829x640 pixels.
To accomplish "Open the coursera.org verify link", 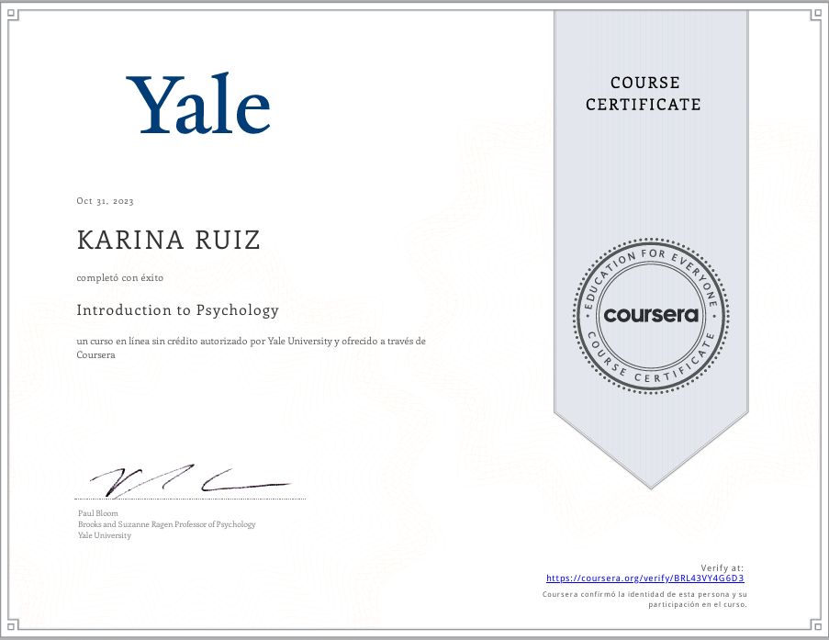I will pos(644,578).
